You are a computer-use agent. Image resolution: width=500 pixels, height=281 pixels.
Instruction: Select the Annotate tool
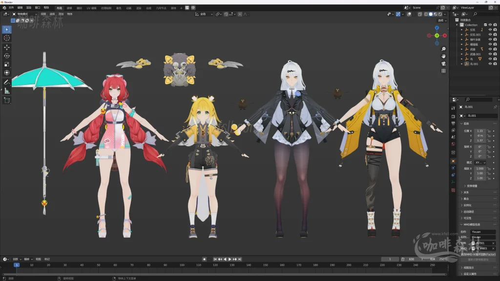[7, 82]
